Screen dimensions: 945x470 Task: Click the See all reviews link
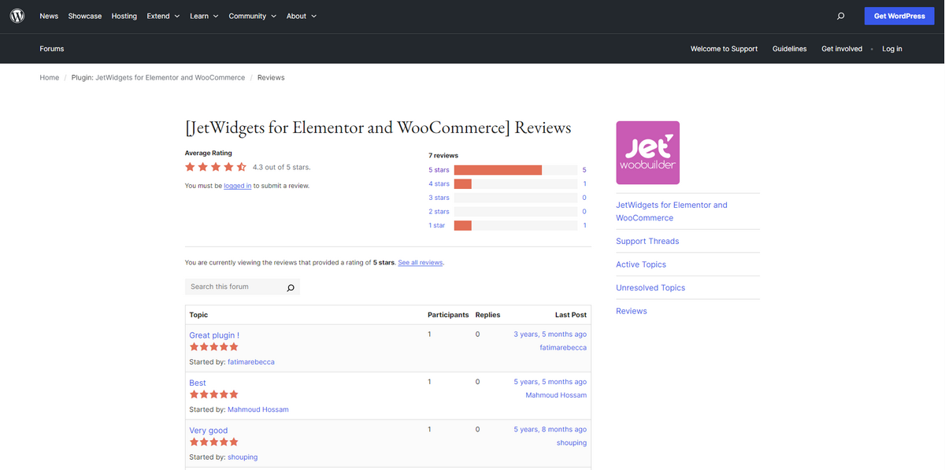[x=421, y=263]
